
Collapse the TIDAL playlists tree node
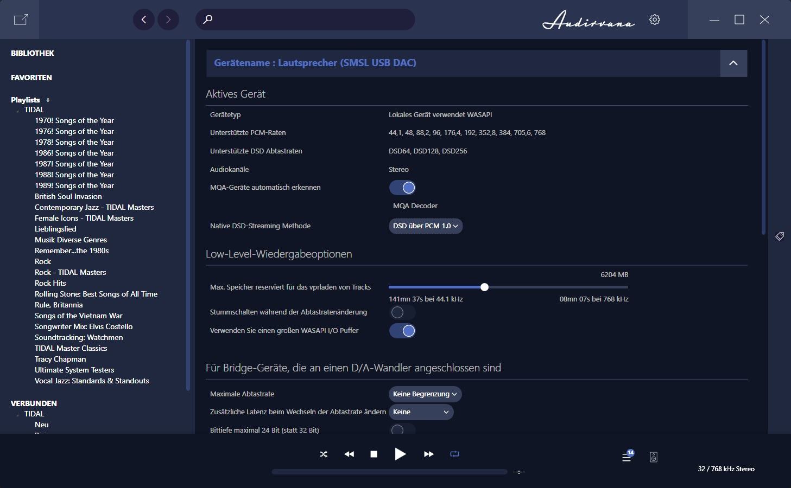18,110
